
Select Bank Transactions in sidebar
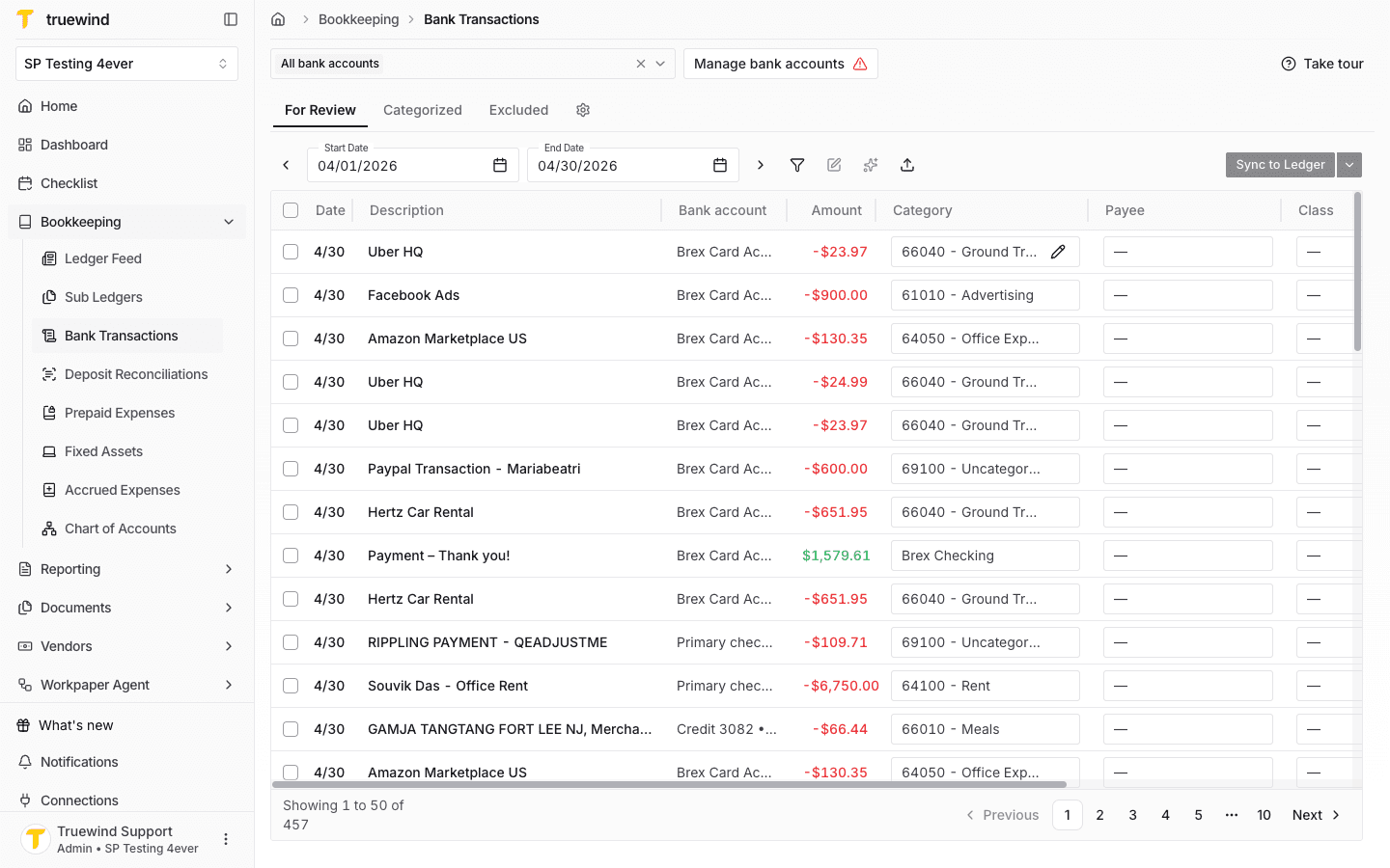(x=127, y=336)
